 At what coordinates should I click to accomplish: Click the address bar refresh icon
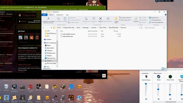(x=142, y=28)
